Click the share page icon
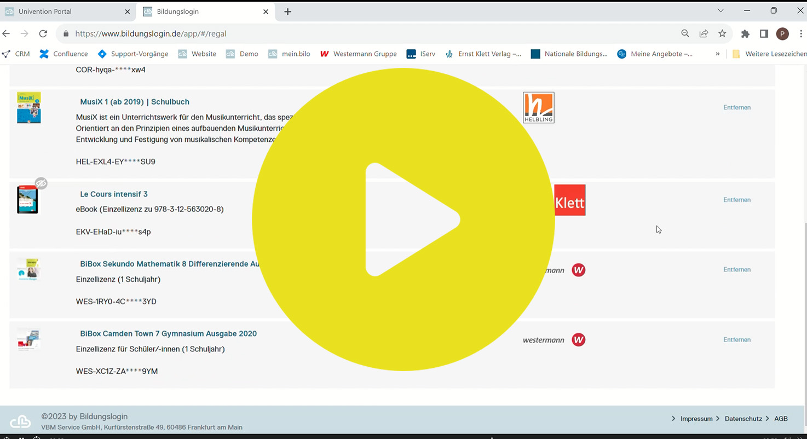 tap(704, 33)
